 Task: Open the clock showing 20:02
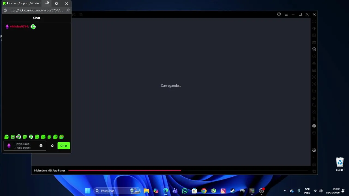click(x=333, y=191)
